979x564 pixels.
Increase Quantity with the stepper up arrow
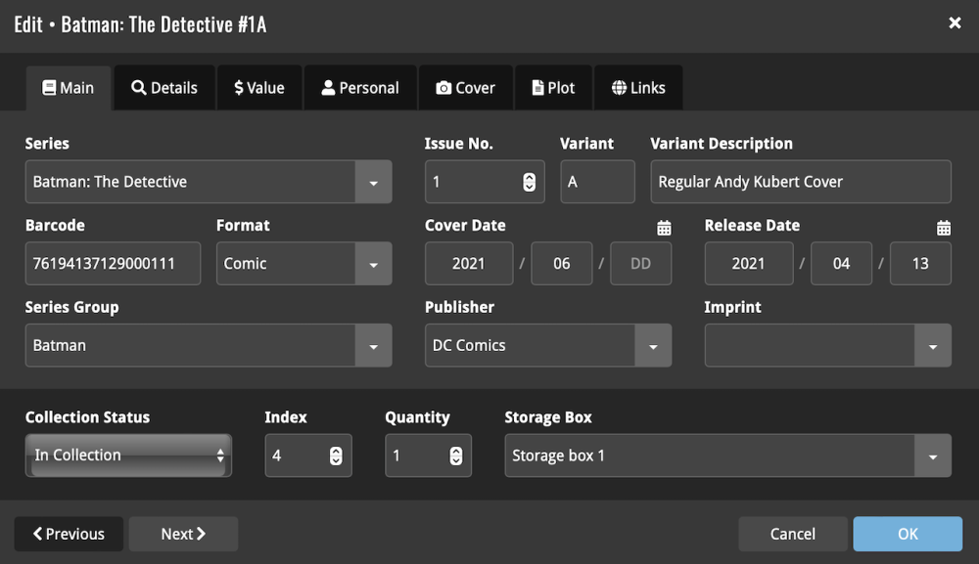click(x=455, y=450)
